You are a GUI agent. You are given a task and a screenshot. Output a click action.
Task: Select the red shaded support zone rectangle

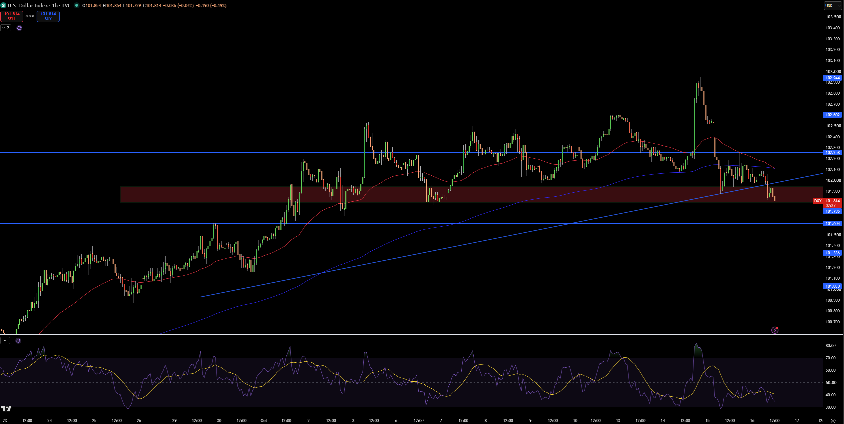point(471,194)
